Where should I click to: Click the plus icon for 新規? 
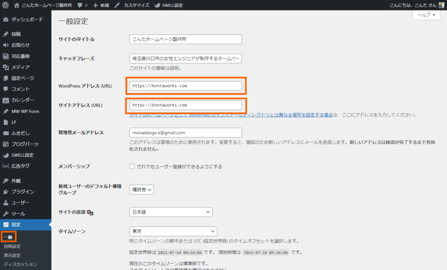[x=96, y=5]
